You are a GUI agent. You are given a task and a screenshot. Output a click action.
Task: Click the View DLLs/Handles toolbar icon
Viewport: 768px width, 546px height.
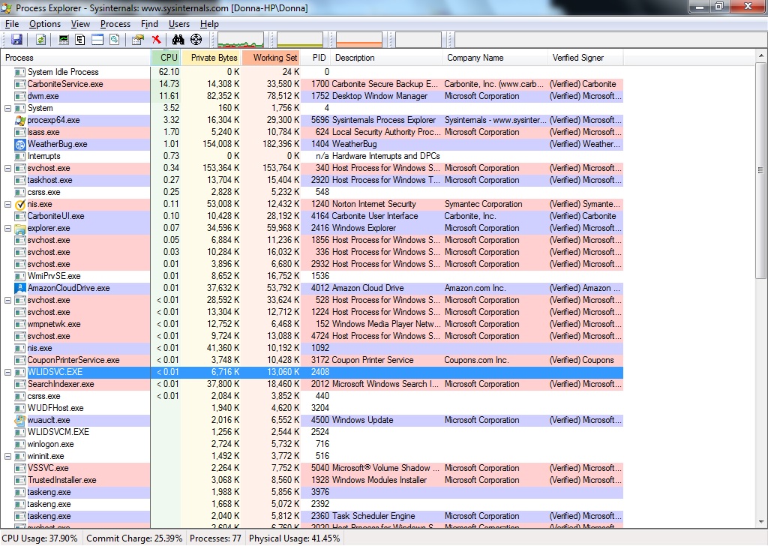(x=114, y=40)
